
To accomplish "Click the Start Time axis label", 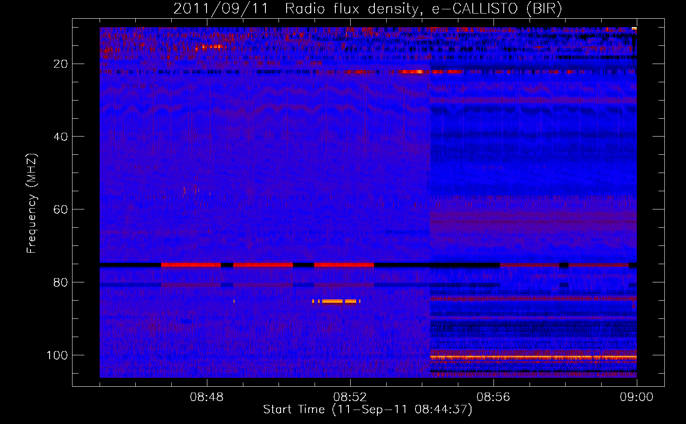I will click(368, 410).
